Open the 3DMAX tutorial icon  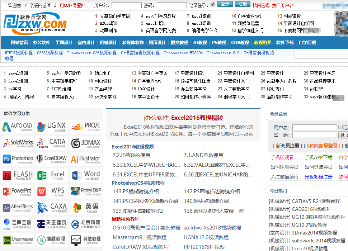[x=85, y=143]
